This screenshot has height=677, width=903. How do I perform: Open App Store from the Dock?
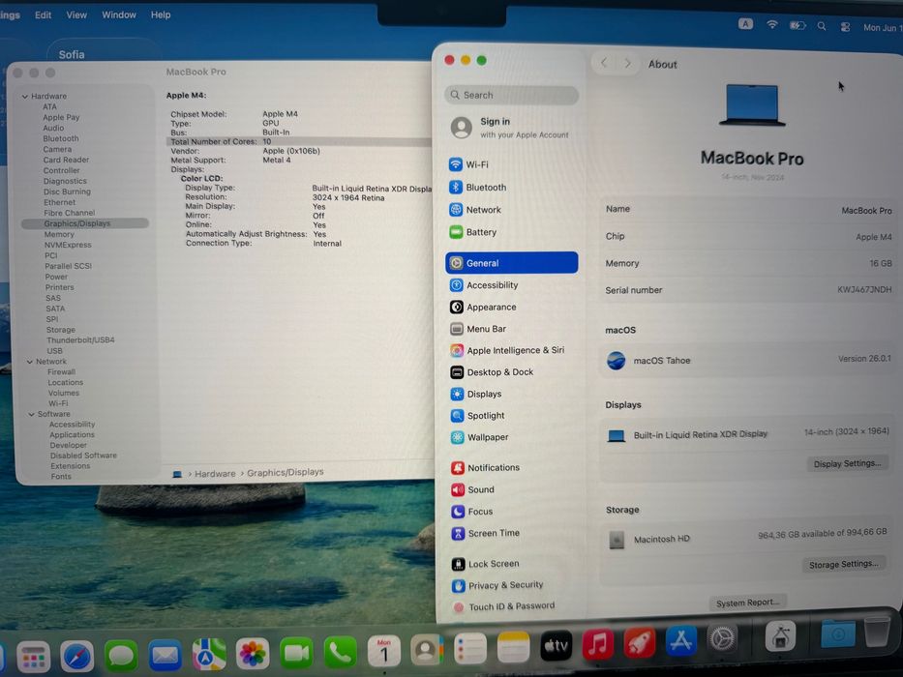[680, 640]
